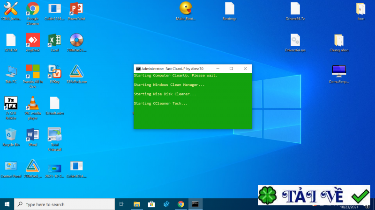
Task: Click the 7z SFX Builder icon
Action: 11,103
